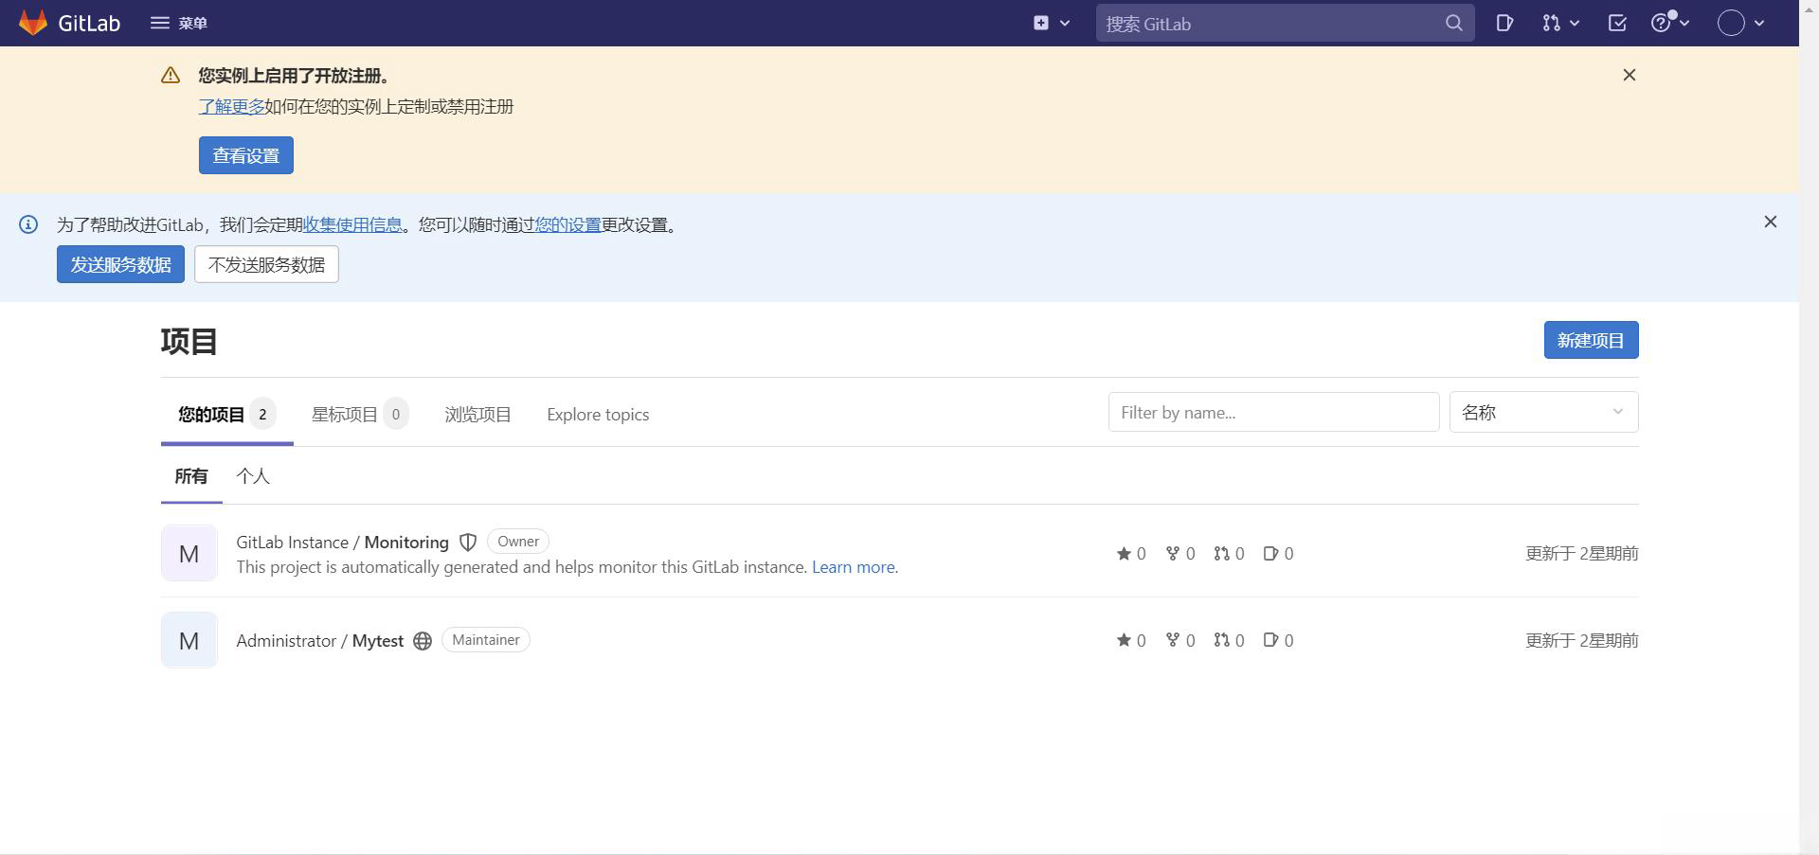Image resolution: width=1819 pixels, height=855 pixels.
Task: Close the usage data info banner
Action: pos(1770,222)
